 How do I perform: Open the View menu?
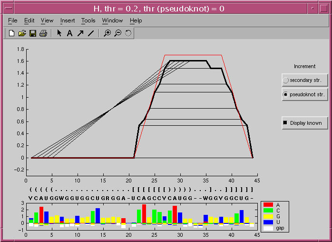click(x=47, y=20)
